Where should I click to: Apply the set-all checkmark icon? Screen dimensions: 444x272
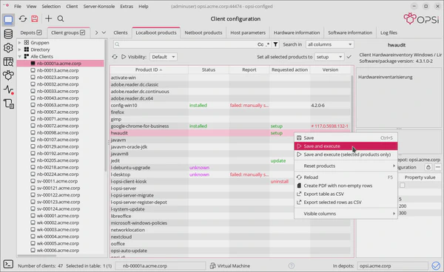[349, 57]
